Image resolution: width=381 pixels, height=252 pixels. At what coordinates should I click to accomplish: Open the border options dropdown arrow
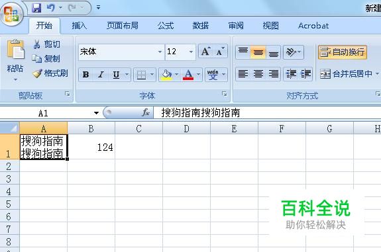(152, 75)
